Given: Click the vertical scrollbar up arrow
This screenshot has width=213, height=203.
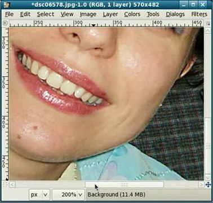Looking at the screenshot, I should coord(208,30).
